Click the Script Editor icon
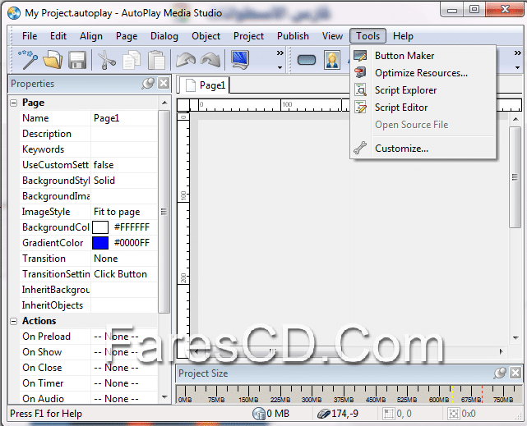Screen dimensions: 527x426 coord(360,108)
